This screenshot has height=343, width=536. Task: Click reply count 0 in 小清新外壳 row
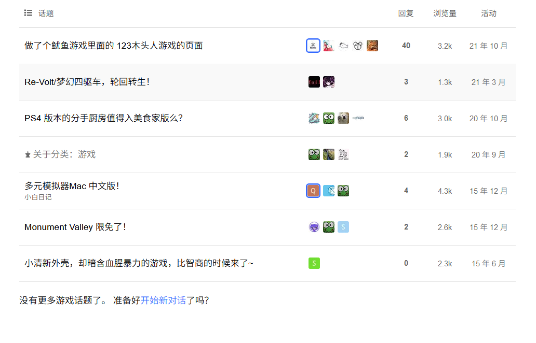[x=406, y=263]
